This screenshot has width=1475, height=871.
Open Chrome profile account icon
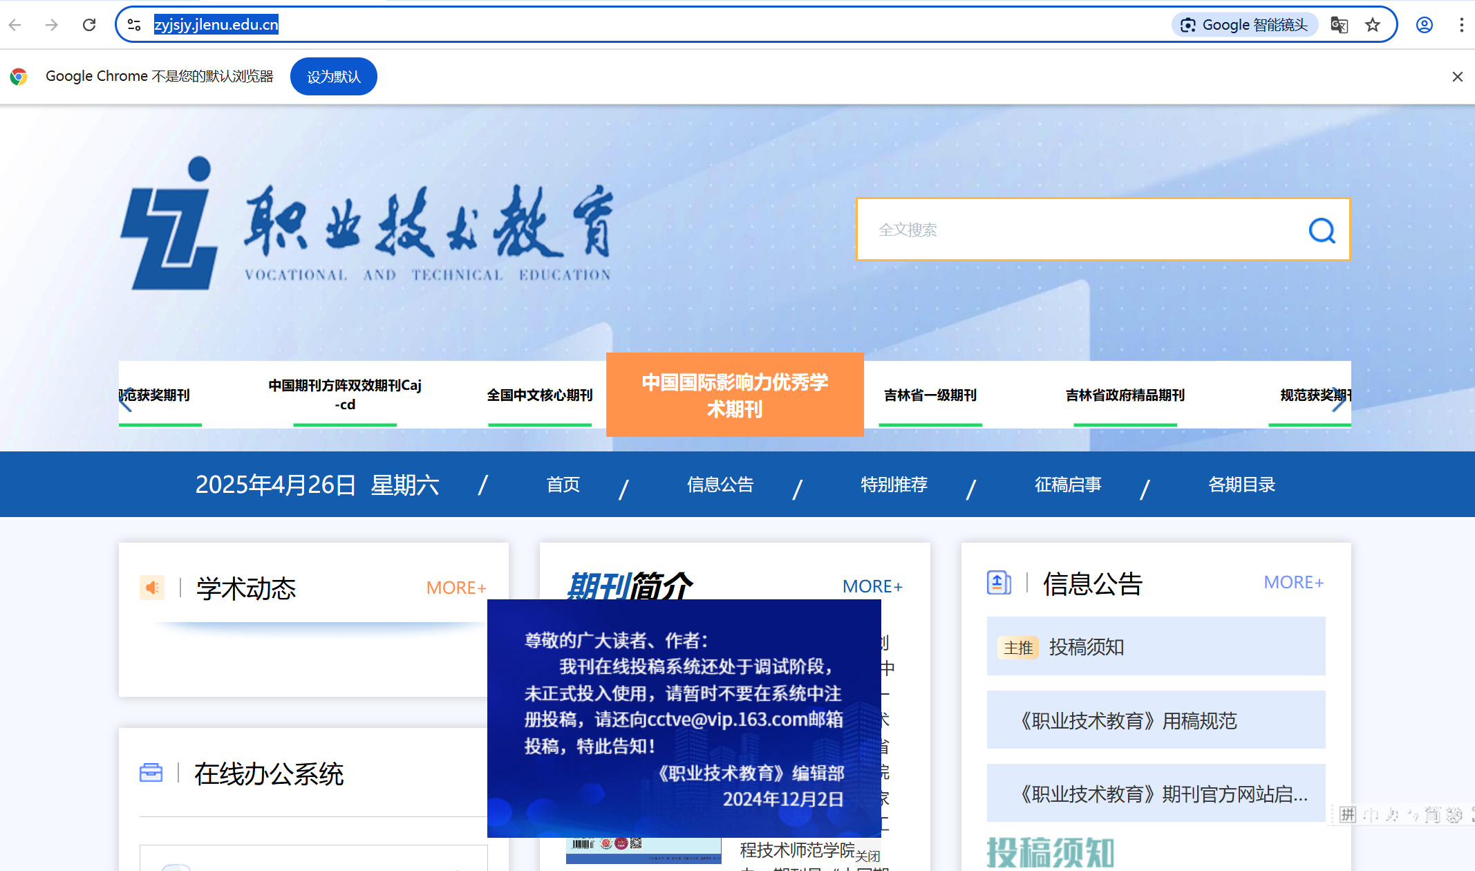point(1424,25)
